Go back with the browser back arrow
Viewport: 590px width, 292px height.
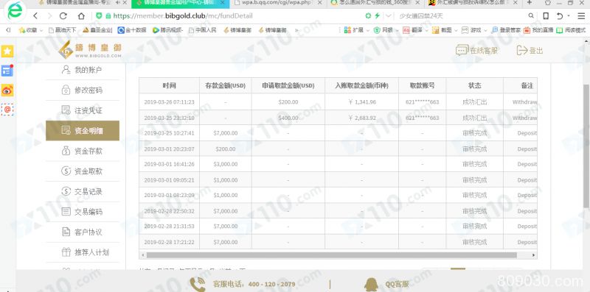pyautogui.click(x=35, y=15)
